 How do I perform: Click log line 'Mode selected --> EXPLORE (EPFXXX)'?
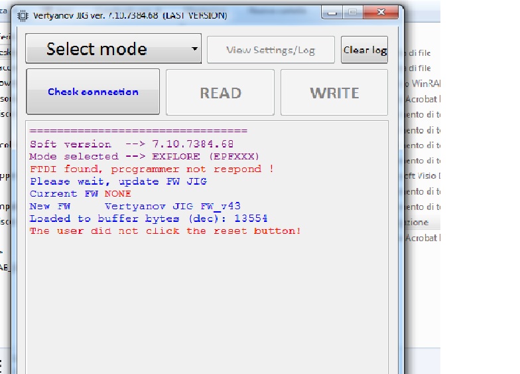pos(145,157)
